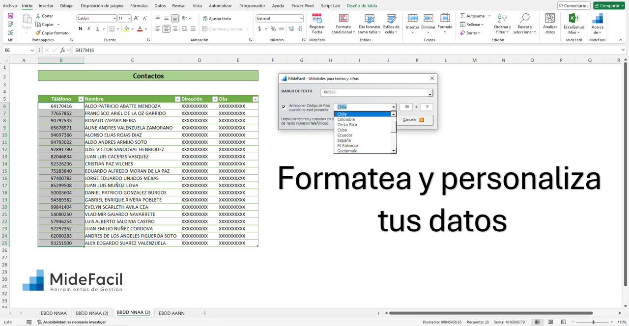This screenshot has height=326, width=629.
Task: Click the Cancelar button in MideFacil dialog
Action: coord(414,120)
